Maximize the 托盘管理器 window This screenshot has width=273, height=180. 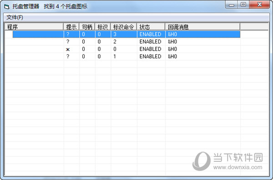point(243,5)
